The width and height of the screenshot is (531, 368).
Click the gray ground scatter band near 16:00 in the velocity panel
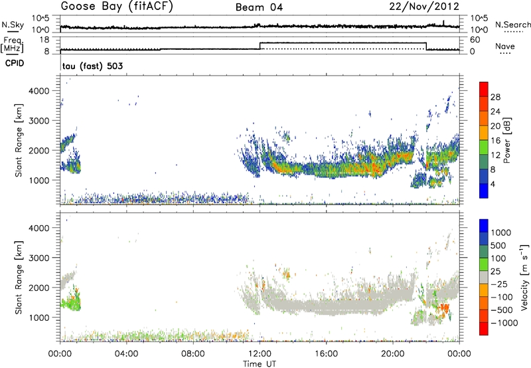(326, 307)
